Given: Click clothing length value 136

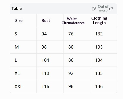Looking at the screenshot, I should point(99,86).
